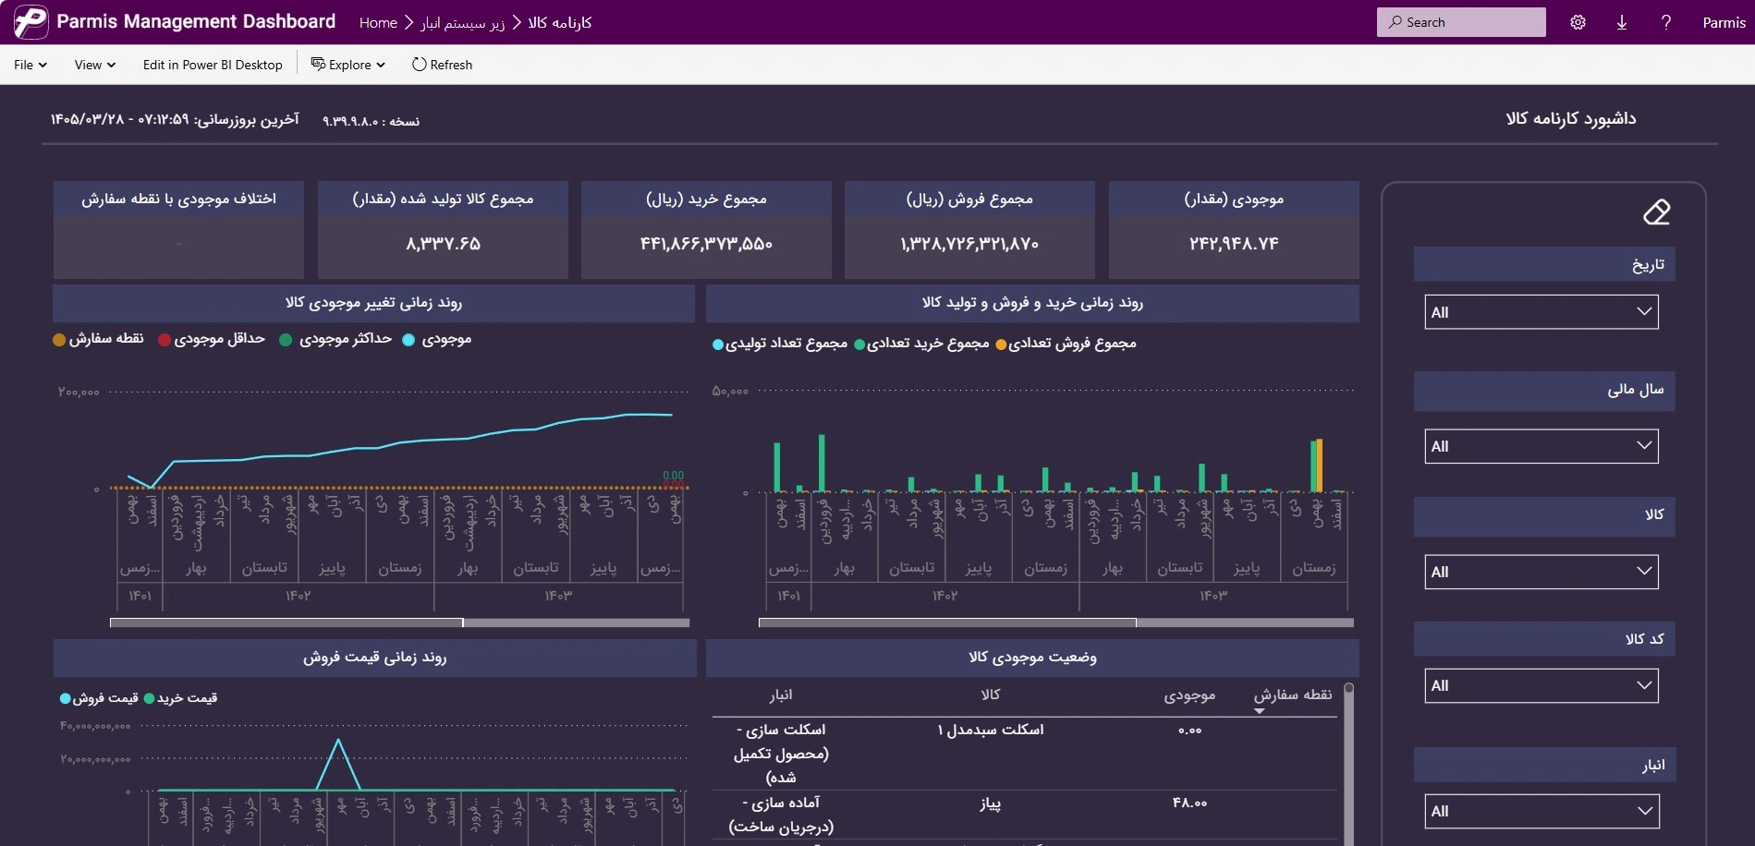Toggle the قیمت خرید legend item

pos(181,698)
